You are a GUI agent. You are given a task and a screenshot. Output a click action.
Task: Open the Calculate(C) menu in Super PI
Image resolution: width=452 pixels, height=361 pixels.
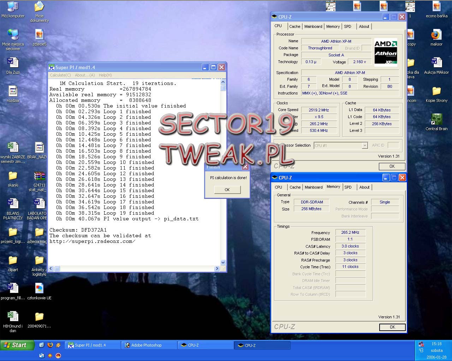pyautogui.click(x=60, y=75)
